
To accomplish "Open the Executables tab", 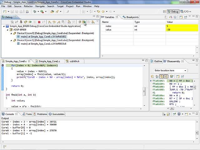I will pyautogui.click(x=57, y=114).
